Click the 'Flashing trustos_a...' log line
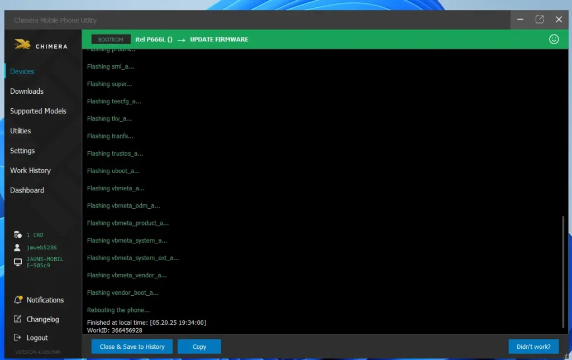The image size is (572, 360). pos(115,153)
